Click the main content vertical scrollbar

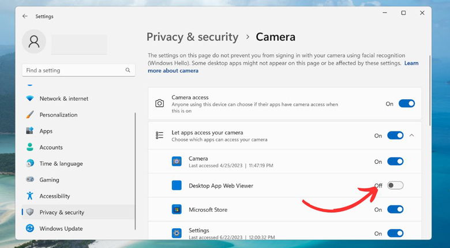pos(430,91)
